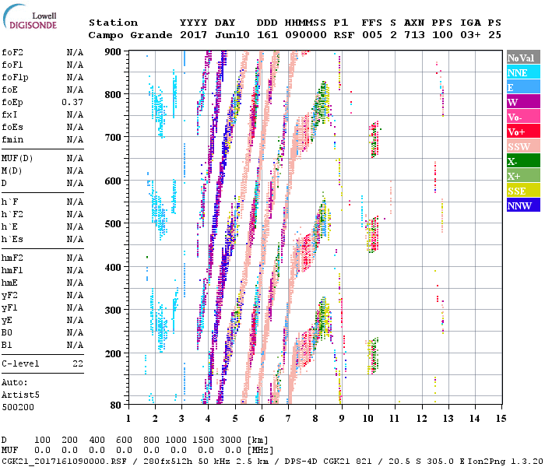Click the 900 km height axis label
545x467 pixels.
tap(113, 52)
